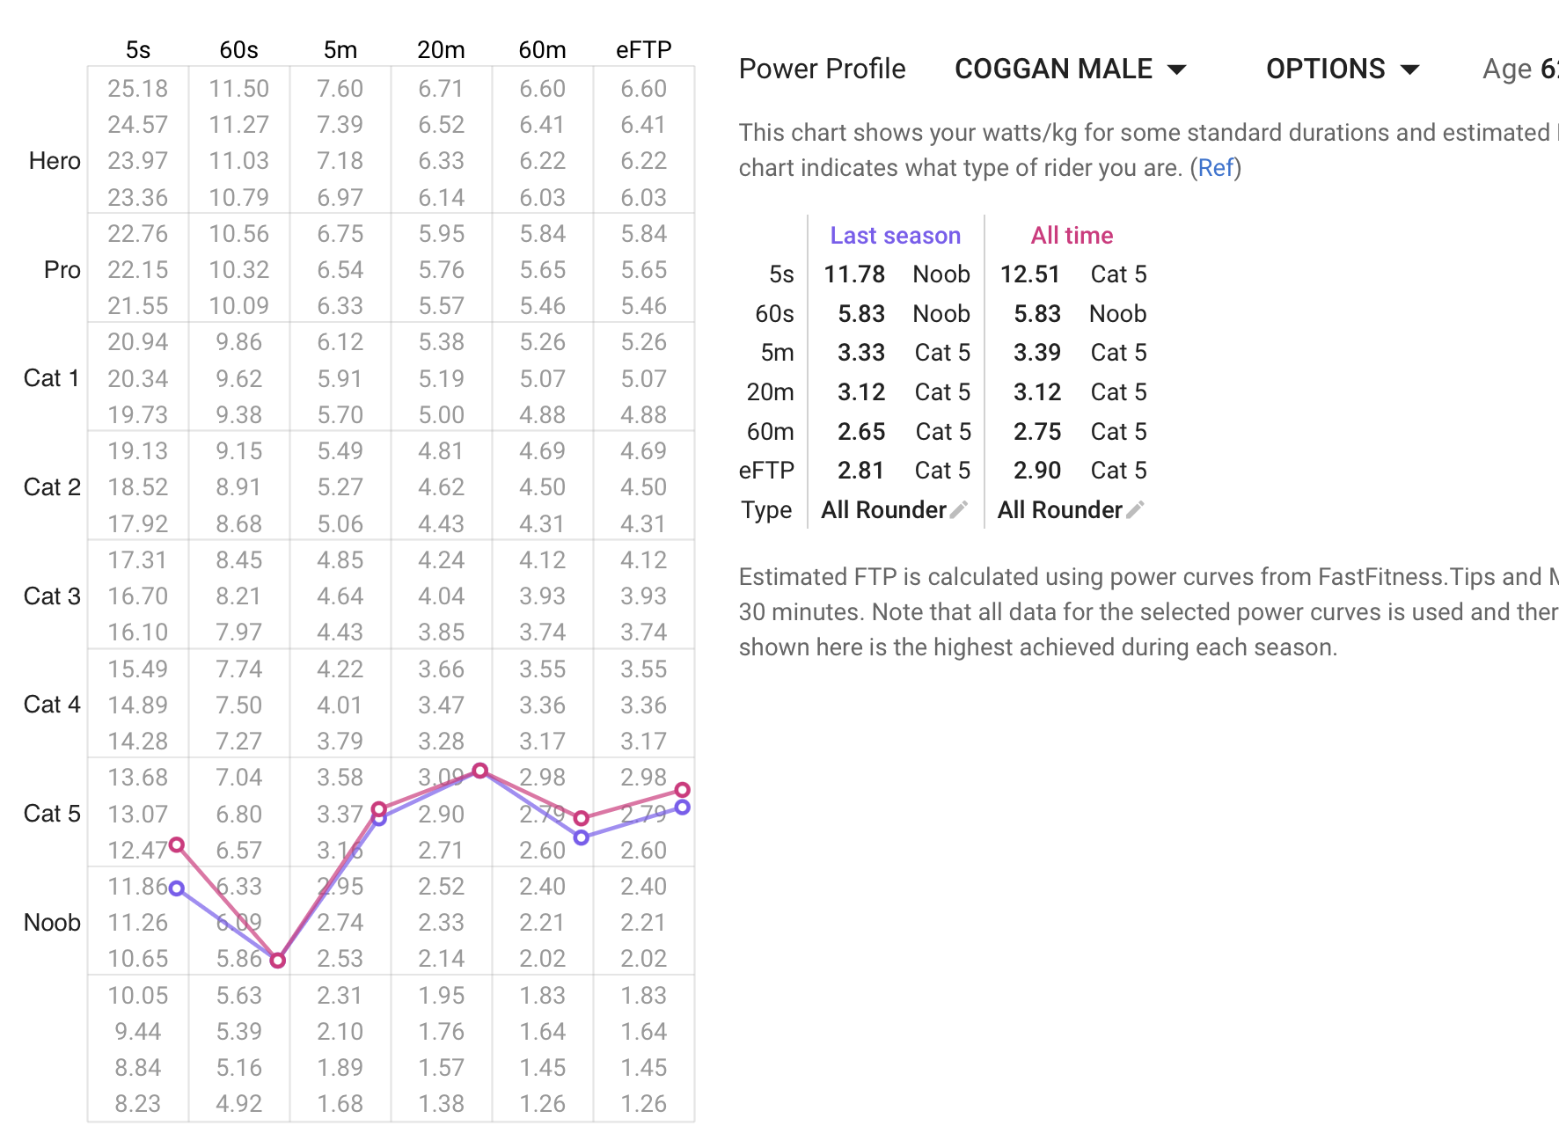Open the COGGAN MALE dropdown
This screenshot has height=1133, width=1559.
[x=1071, y=69]
